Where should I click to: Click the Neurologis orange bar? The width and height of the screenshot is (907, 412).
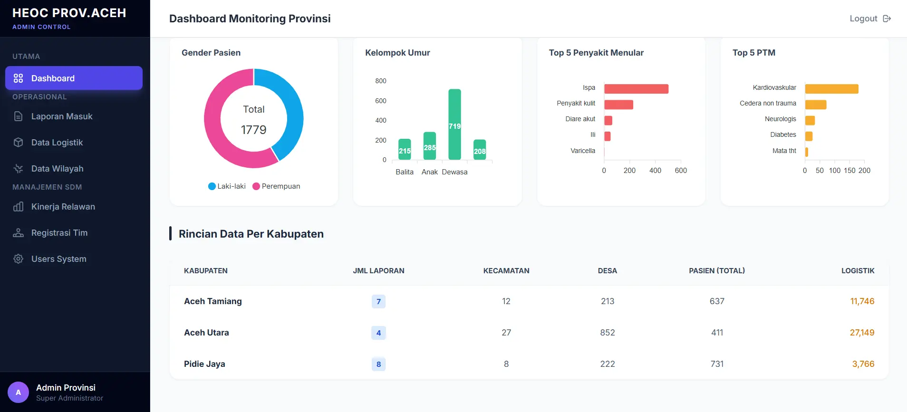coord(810,120)
